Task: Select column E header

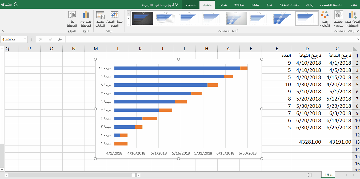Action: tap(277, 49)
